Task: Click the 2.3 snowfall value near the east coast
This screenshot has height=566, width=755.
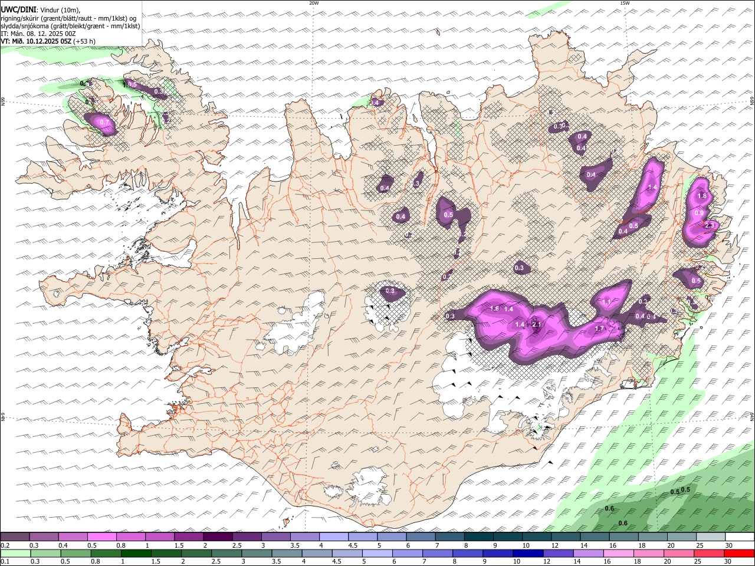Action: [x=709, y=225]
